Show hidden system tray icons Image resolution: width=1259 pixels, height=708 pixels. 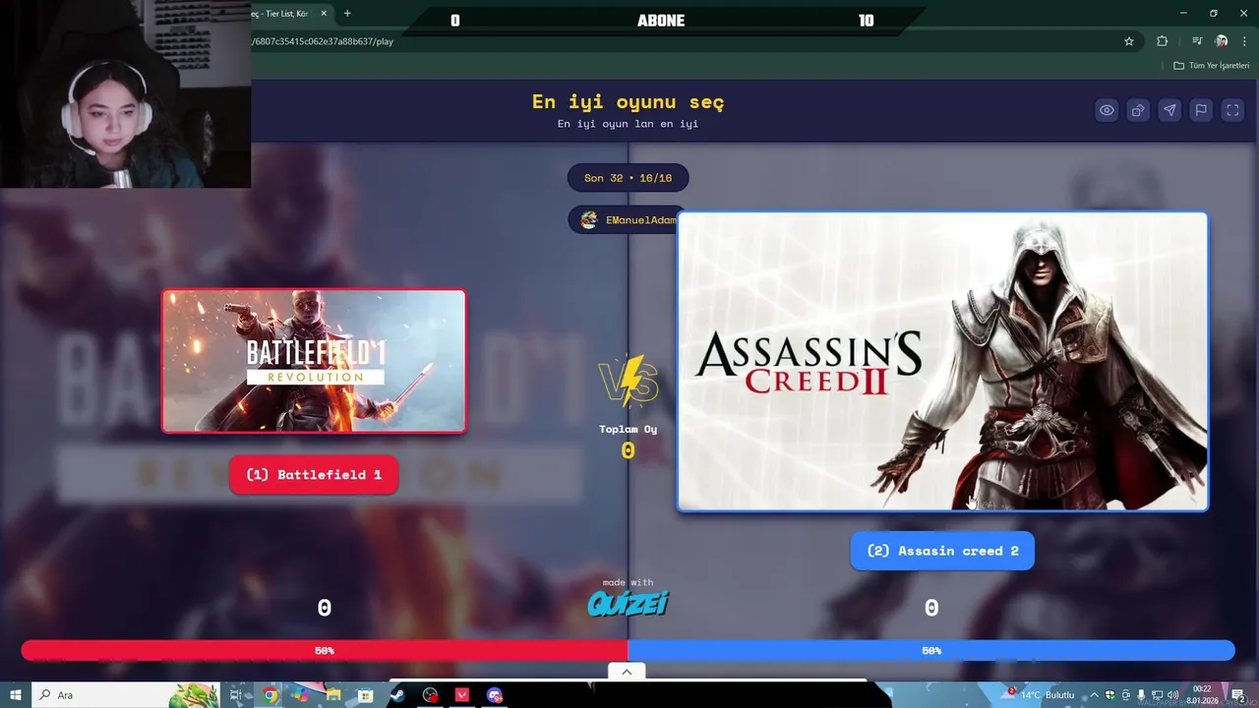point(1094,695)
